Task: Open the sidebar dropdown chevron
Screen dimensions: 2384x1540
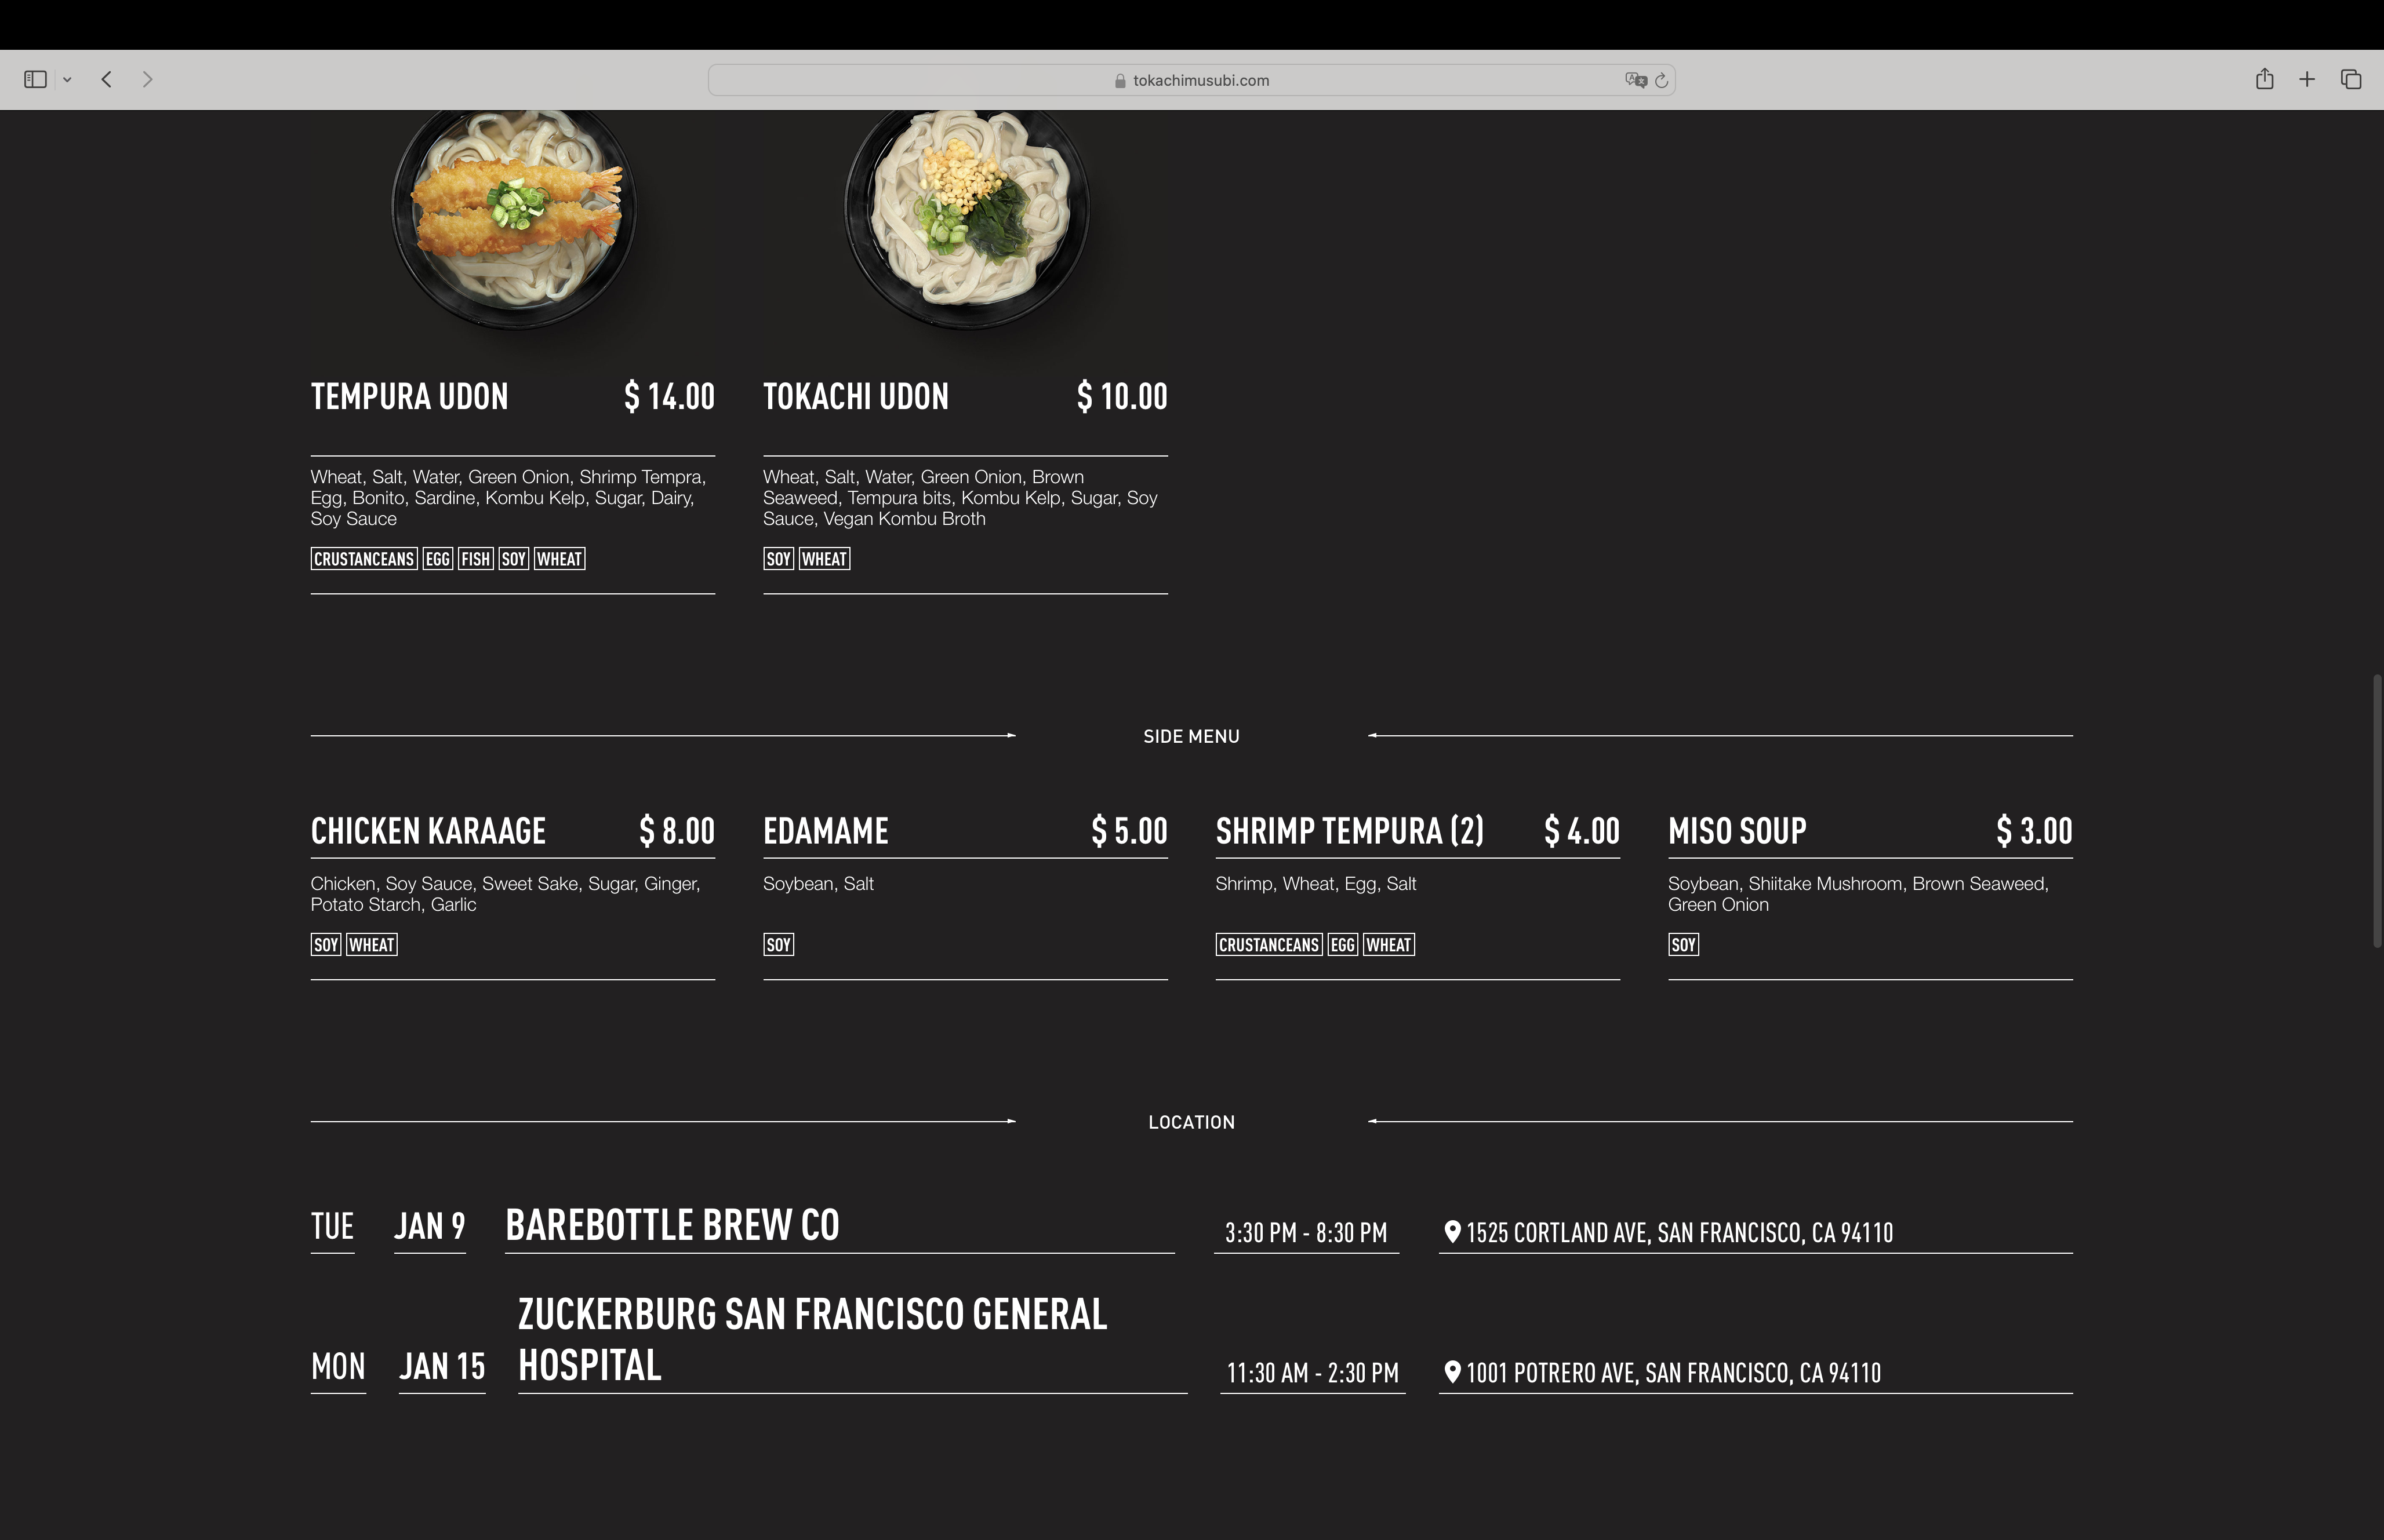Action: (x=67, y=80)
